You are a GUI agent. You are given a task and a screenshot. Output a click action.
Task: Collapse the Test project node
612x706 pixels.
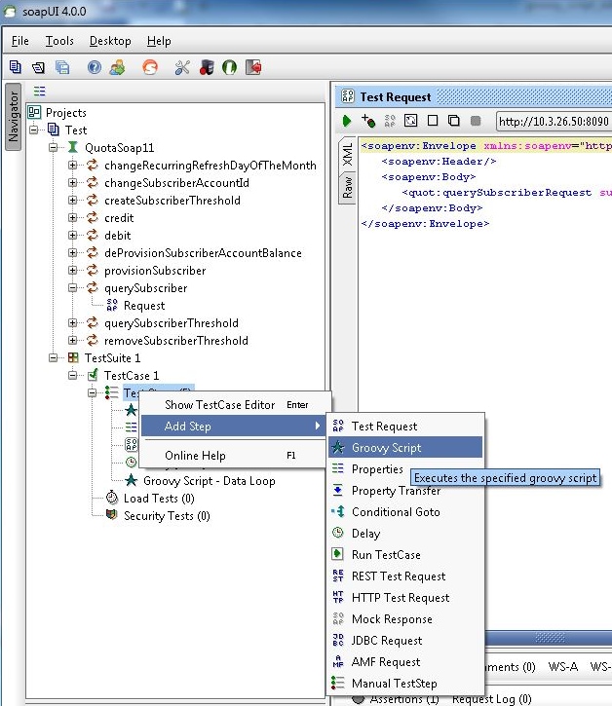click(x=34, y=130)
